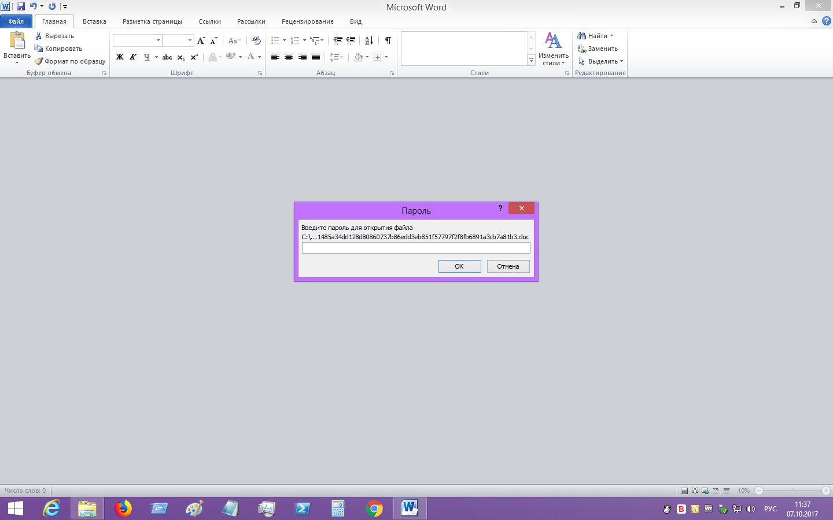Expand the Bullets list dropdown
Image resolution: width=833 pixels, height=520 pixels.
coord(284,40)
